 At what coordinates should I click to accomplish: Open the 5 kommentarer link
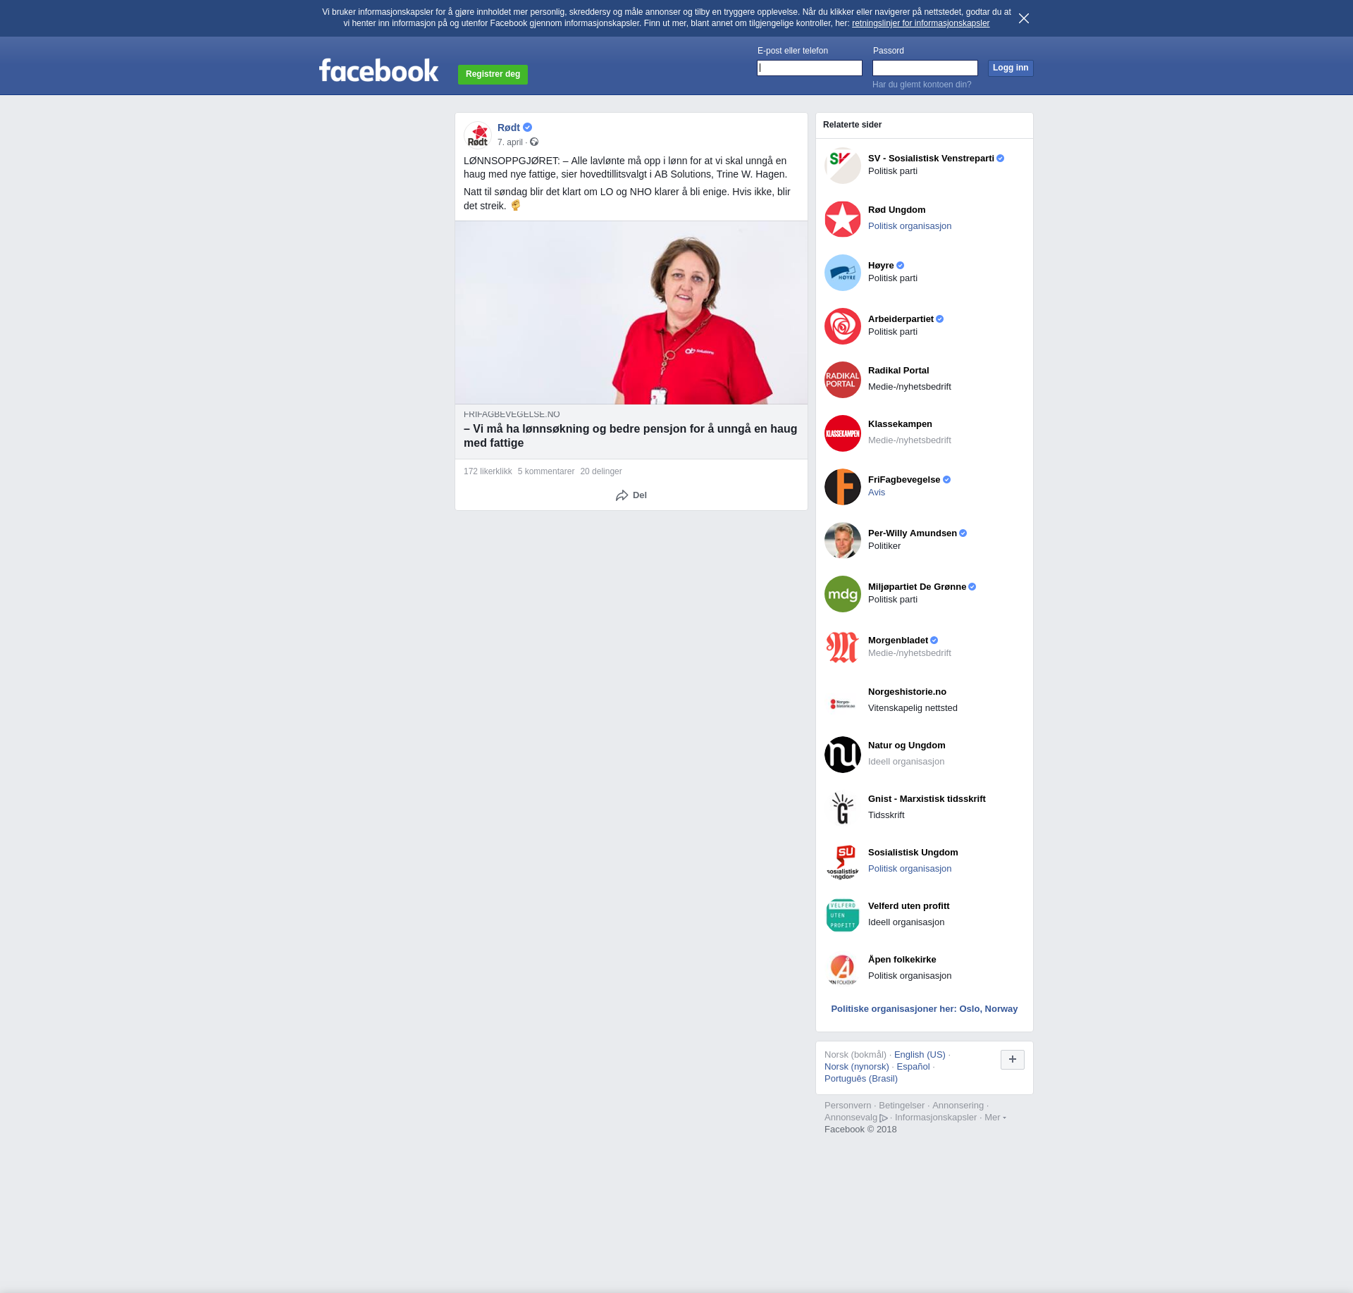coord(546,471)
